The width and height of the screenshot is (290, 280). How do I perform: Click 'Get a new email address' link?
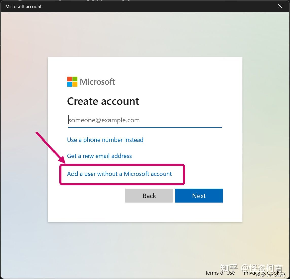(99, 156)
